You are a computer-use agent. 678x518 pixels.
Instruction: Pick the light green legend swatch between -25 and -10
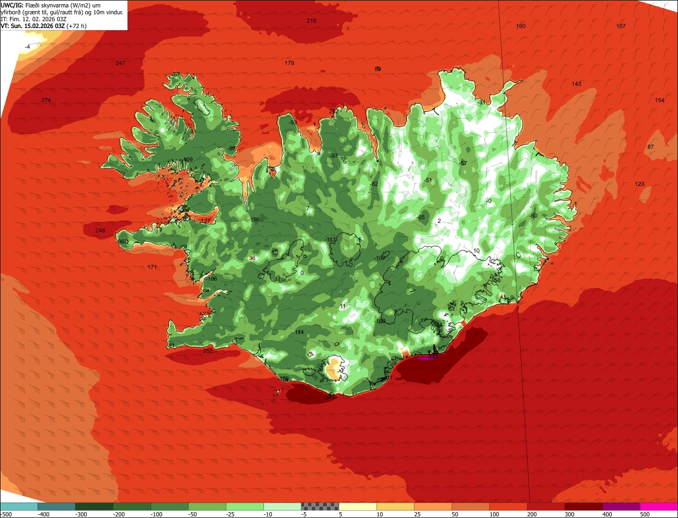(x=245, y=506)
